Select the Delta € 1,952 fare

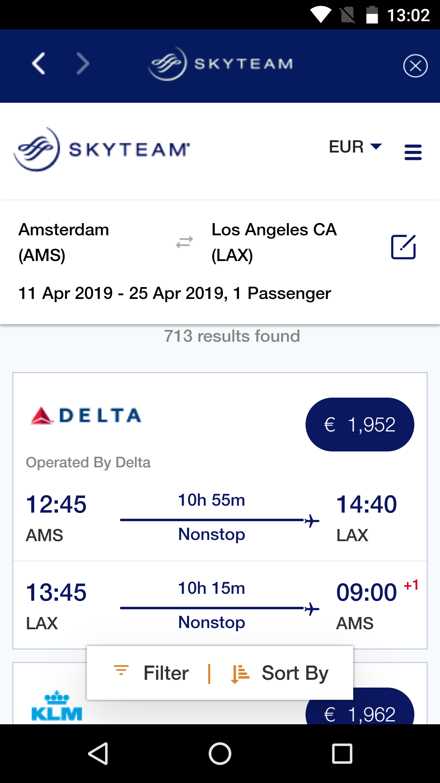click(x=360, y=425)
